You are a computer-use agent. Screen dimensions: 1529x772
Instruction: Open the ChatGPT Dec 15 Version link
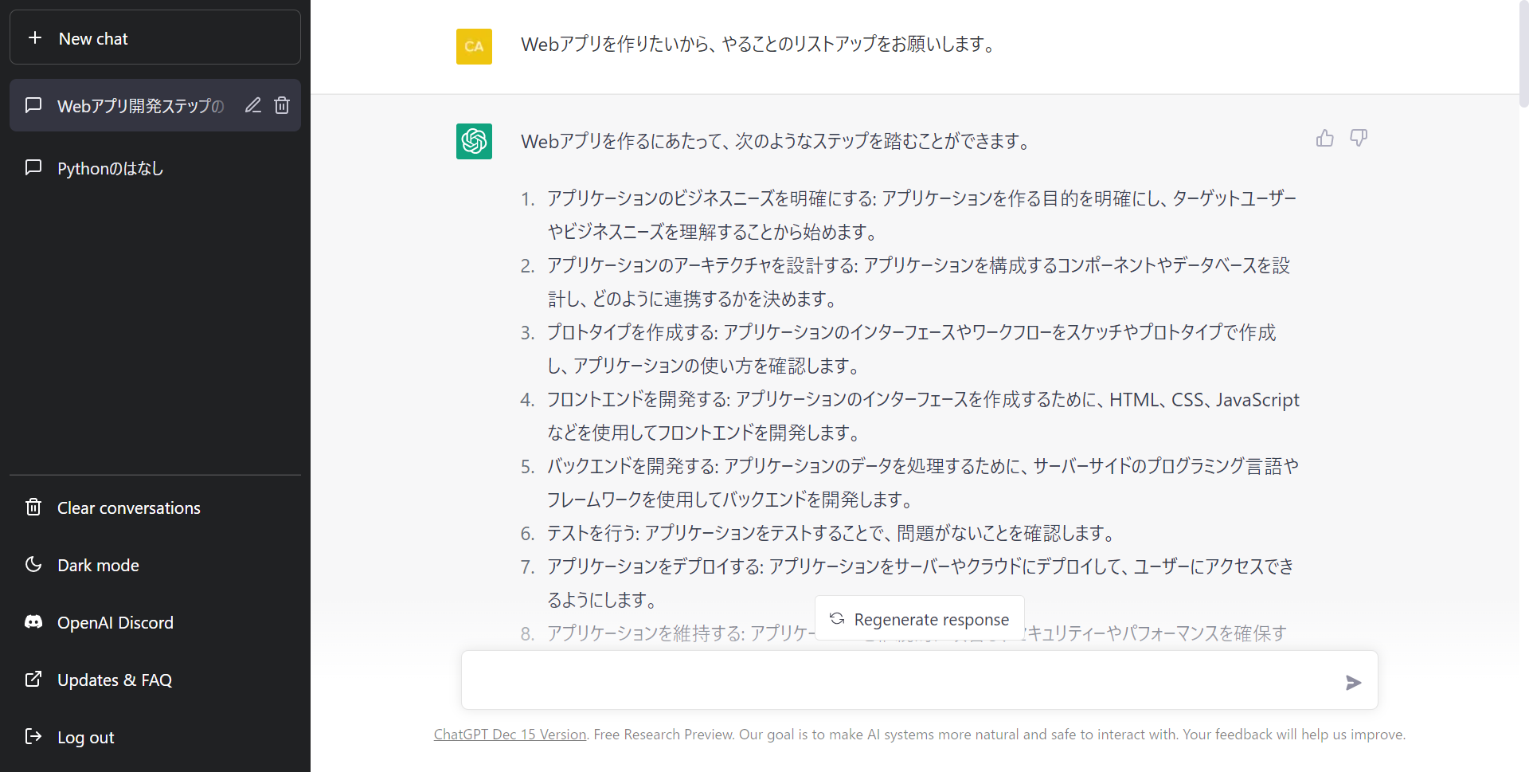point(510,734)
